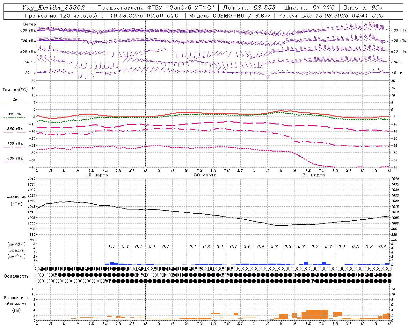408x326 pixels.
Task: Click the 19 марта date label
Action: pos(97,175)
